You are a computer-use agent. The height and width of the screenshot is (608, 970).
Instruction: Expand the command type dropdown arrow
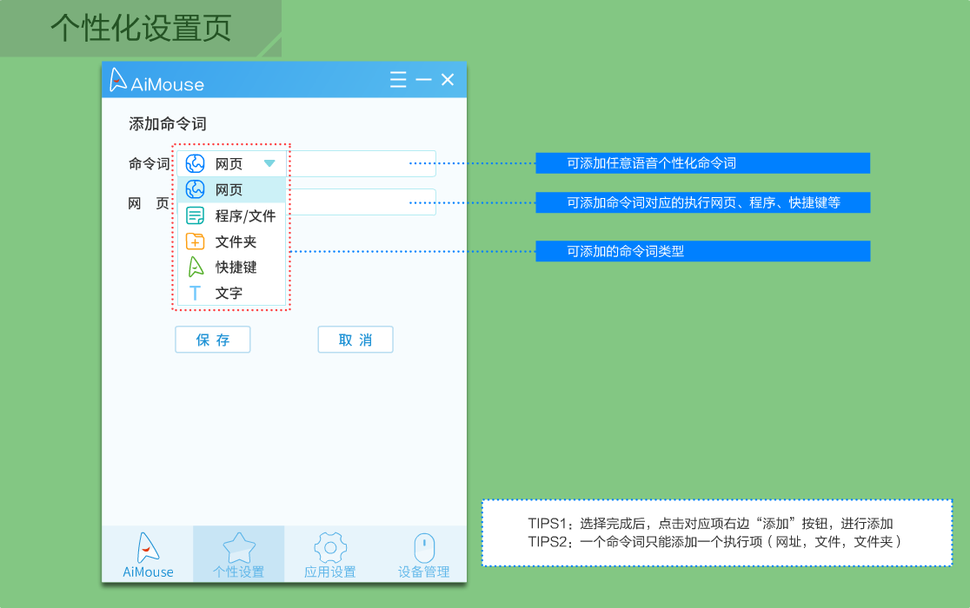[x=269, y=164]
